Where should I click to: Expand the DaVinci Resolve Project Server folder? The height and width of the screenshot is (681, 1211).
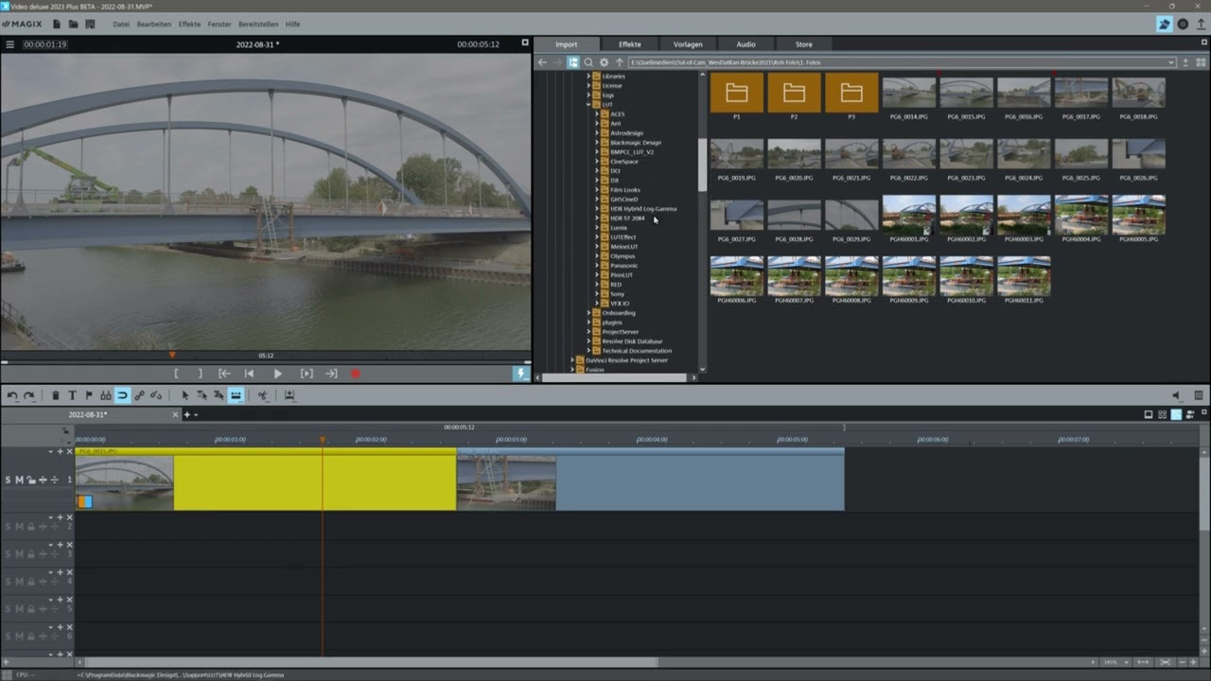[x=572, y=360]
